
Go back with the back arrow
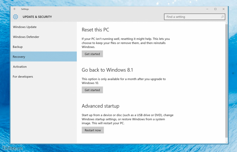[x=15, y=9]
